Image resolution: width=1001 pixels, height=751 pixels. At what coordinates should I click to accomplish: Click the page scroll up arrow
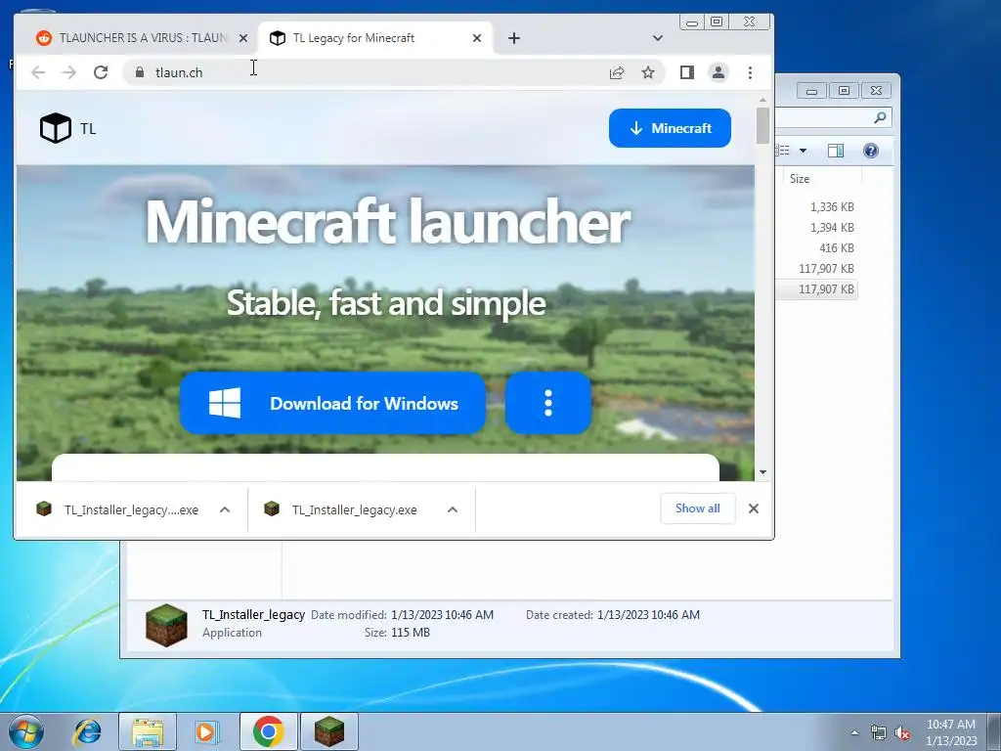tap(762, 100)
